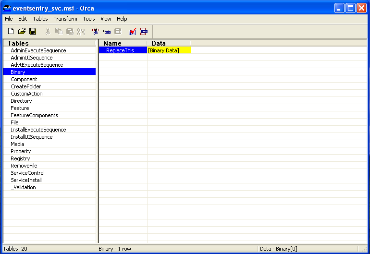Select the ServiceInstall table
The width and height of the screenshot is (370, 254).
click(49, 180)
